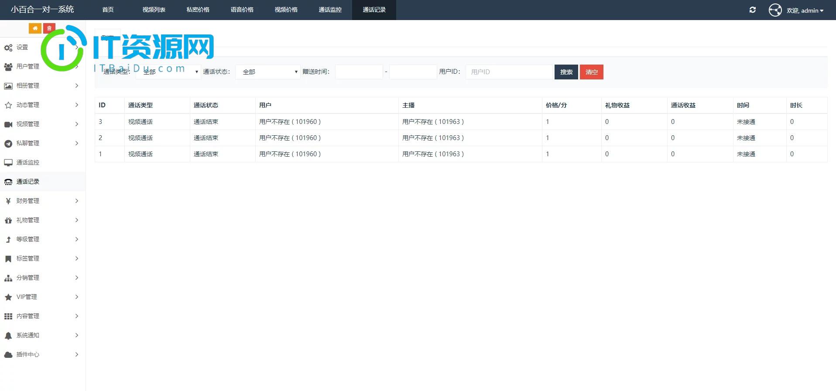Click the refresh icon in top bar
This screenshot has width=836, height=391.
[x=753, y=10]
